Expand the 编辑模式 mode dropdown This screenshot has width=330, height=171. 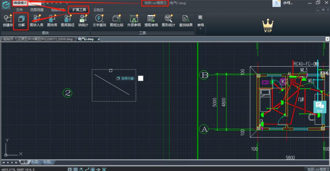pos(43,3)
